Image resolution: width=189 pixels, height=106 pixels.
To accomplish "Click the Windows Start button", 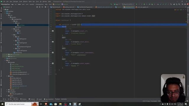I will click(2, 104).
